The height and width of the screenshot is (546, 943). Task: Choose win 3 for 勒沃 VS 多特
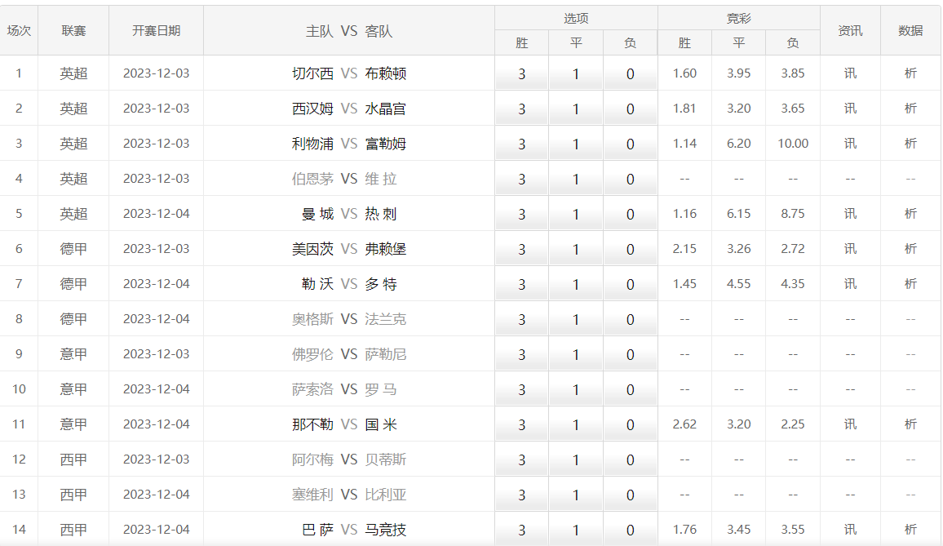pyautogui.click(x=521, y=284)
